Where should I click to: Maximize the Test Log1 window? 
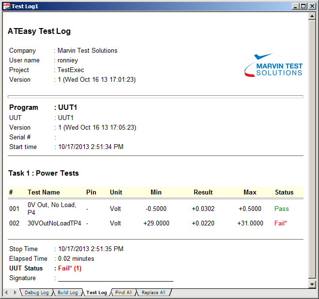[x=303, y=6]
